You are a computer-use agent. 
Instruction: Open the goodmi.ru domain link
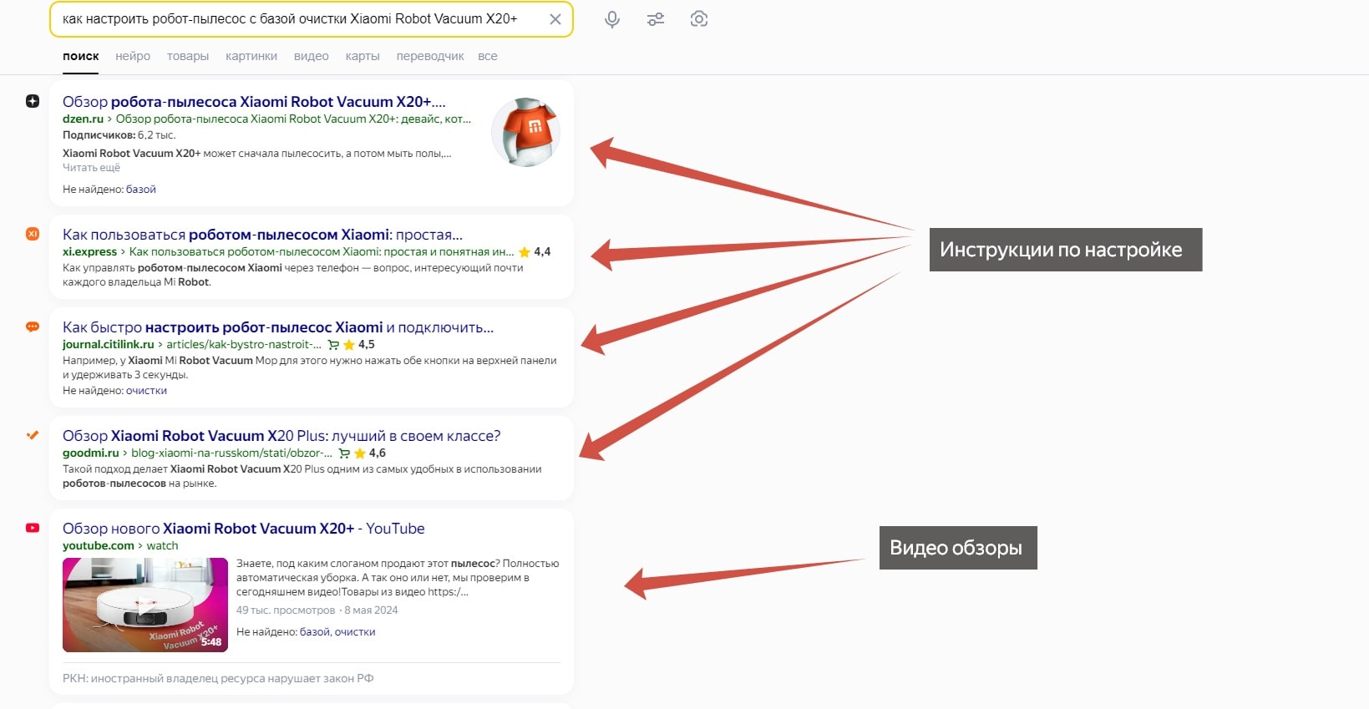[x=90, y=453]
